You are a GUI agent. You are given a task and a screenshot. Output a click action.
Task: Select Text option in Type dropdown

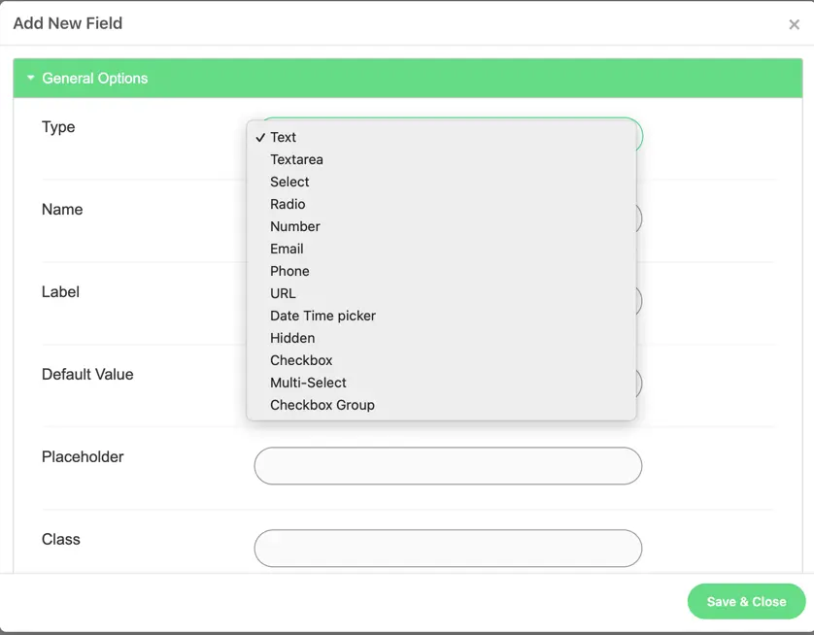click(284, 138)
